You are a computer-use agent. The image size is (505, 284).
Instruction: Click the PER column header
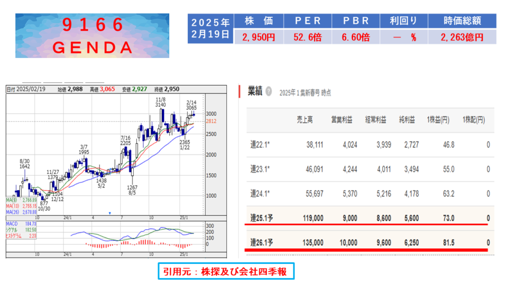click(308, 21)
